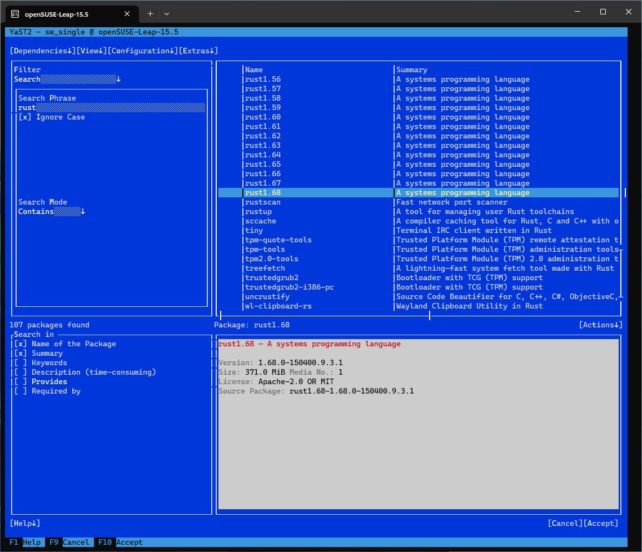Select the tpm2.0-tools package row
Screen dimensions: 642x552
419,259
